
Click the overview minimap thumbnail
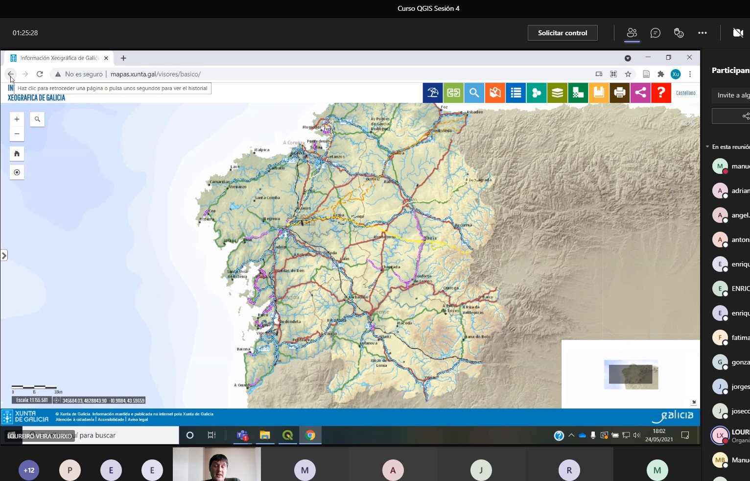631,375
